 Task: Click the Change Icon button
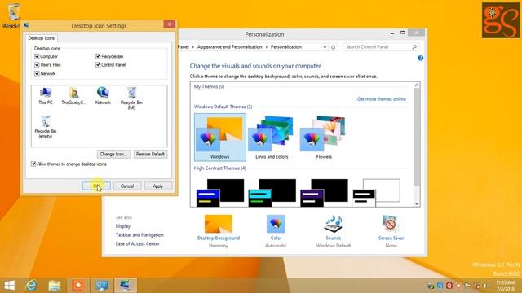pyautogui.click(x=113, y=154)
